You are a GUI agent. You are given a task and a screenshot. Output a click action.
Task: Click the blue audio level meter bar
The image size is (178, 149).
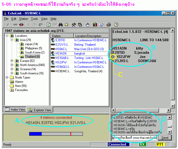point(35,134)
